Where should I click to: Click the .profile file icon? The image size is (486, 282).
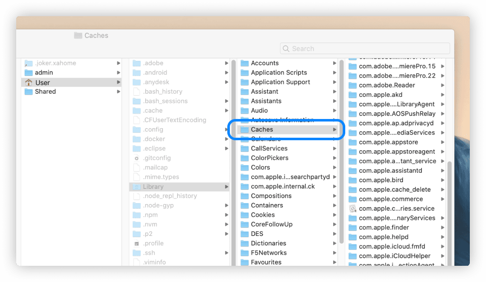click(x=136, y=244)
